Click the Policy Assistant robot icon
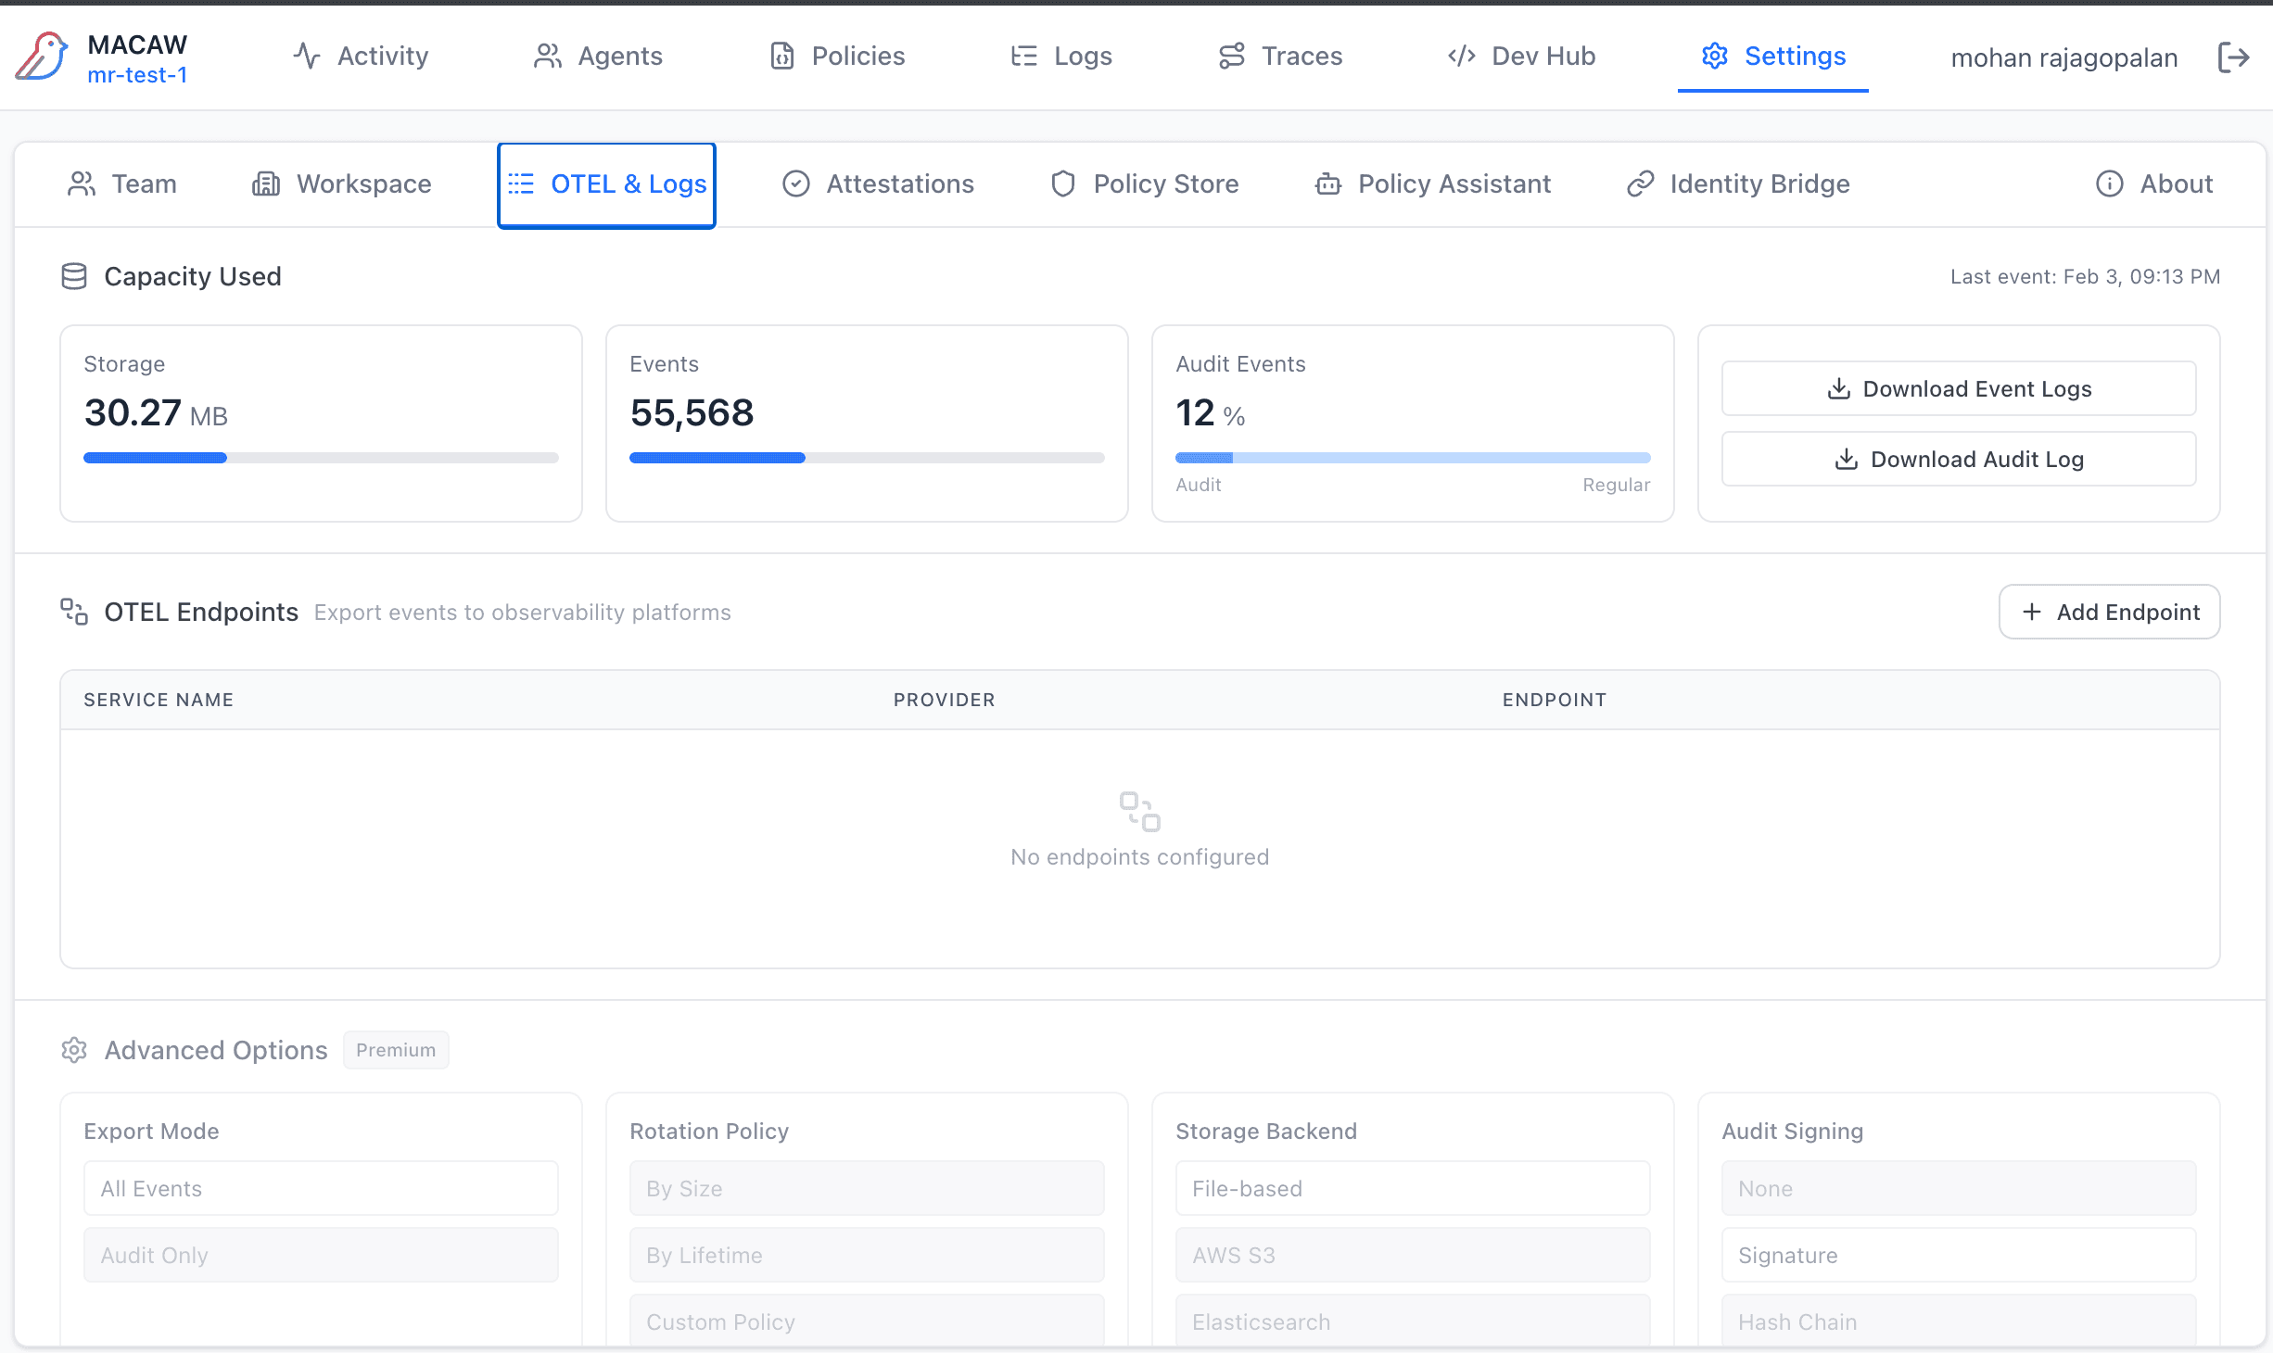 coord(1327,184)
